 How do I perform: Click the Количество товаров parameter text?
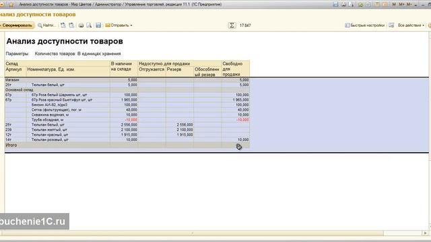pyautogui.click(x=77, y=54)
